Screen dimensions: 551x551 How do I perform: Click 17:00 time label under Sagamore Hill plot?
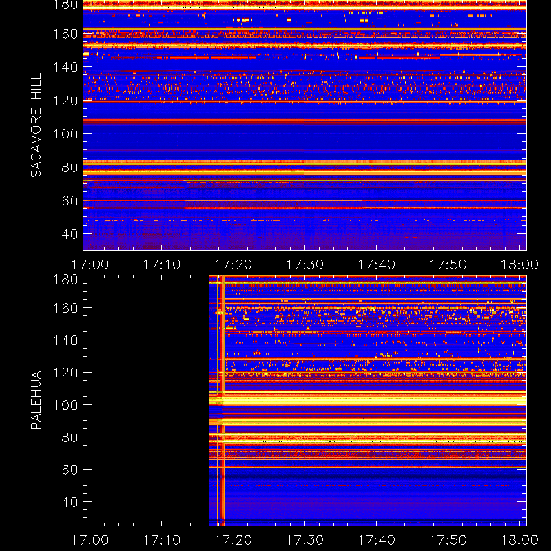(x=90, y=264)
